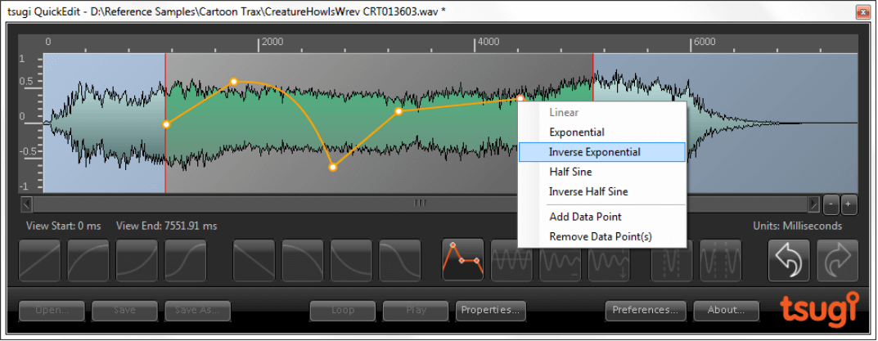
Task: Activate the envelope data points tool
Action: [x=462, y=260]
